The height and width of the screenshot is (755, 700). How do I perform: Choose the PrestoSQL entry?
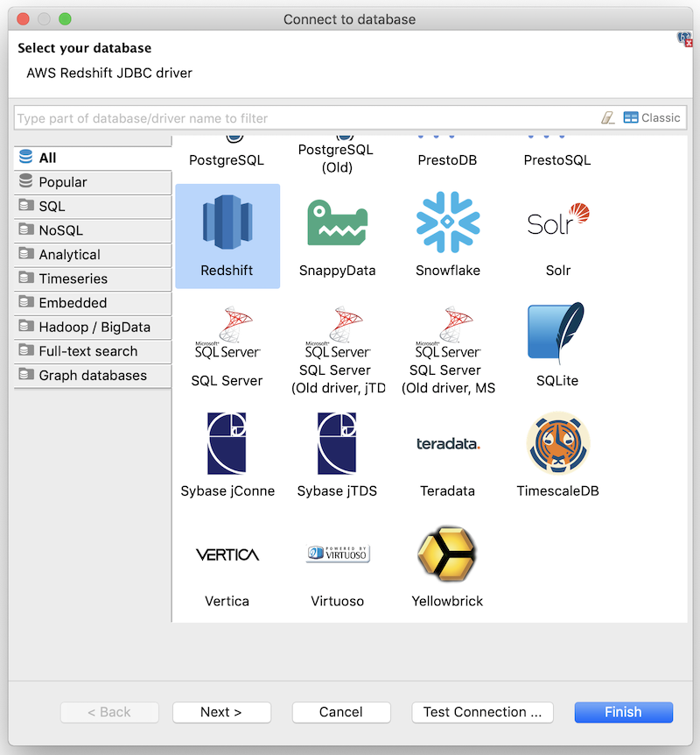tap(557, 160)
